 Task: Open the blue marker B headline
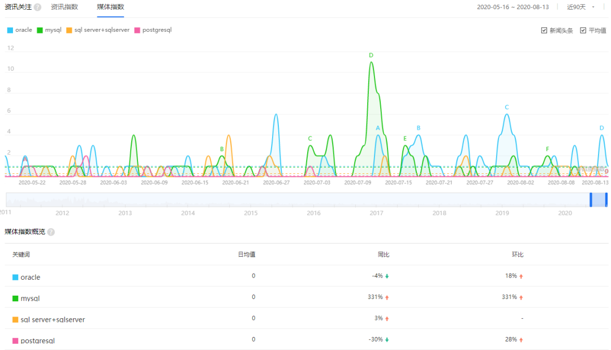[419, 129]
